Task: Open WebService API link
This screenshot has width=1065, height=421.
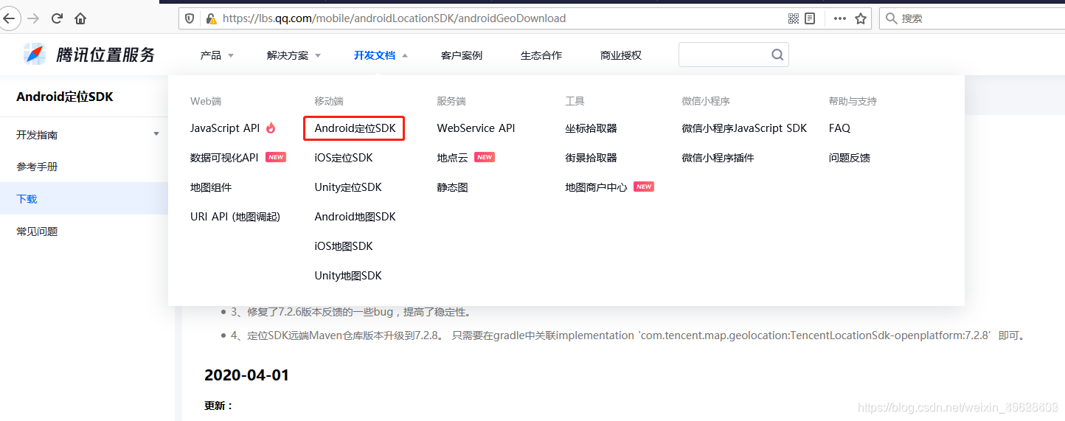Action: (x=476, y=128)
